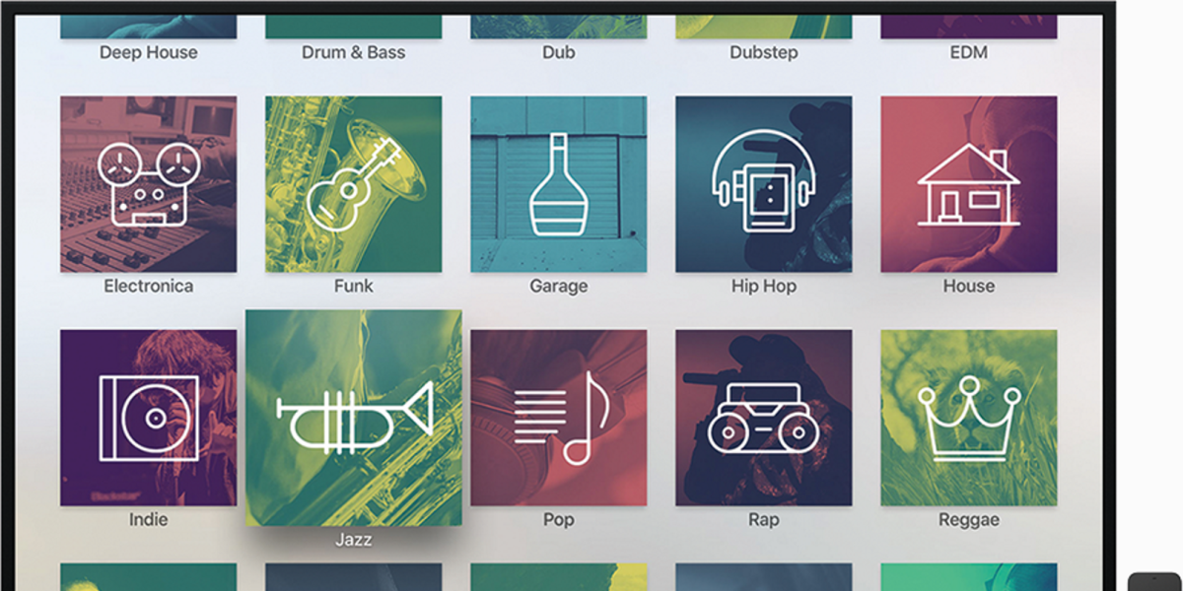Viewport: 1183px width, 591px height.
Task: Click the Dubstep genre label
Action: pyautogui.click(x=764, y=53)
